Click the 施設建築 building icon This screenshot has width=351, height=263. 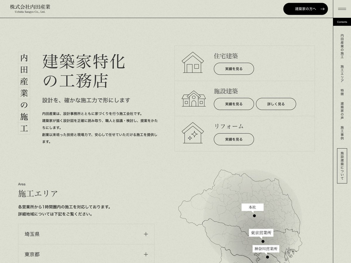[x=193, y=98]
